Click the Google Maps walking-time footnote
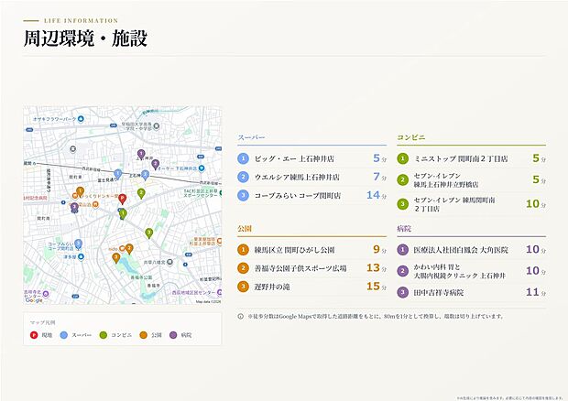The height and width of the screenshot is (401, 568). pyautogui.click(x=376, y=316)
